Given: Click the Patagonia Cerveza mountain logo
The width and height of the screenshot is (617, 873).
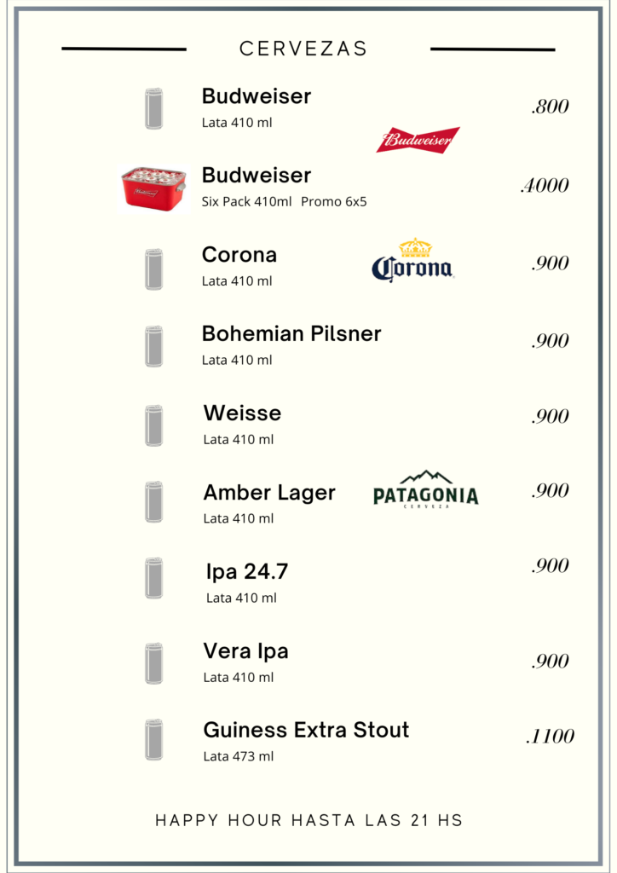Looking at the screenshot, I should click(425, 489).
